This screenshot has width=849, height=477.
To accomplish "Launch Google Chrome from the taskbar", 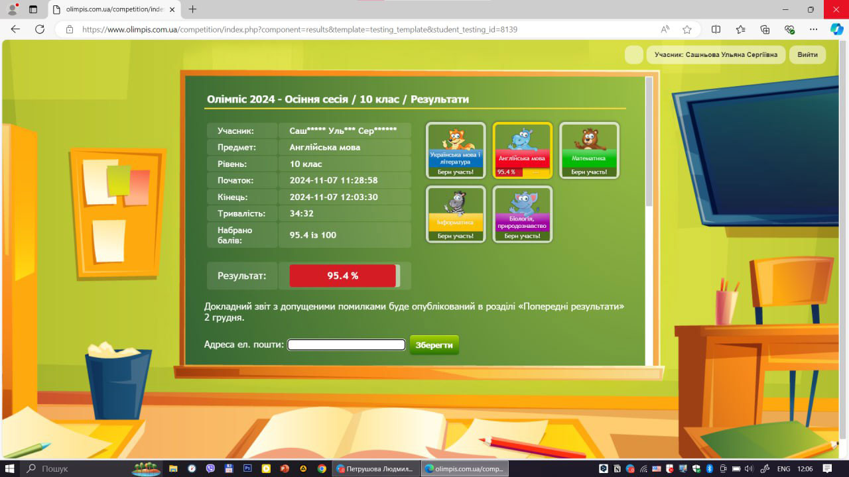I will point(322,468).
